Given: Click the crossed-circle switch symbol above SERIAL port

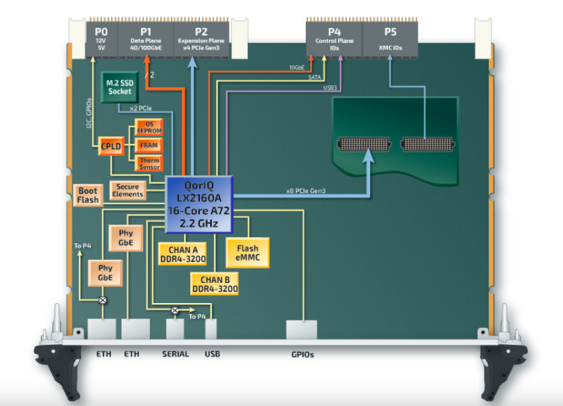Looking at the screenshot, I should pos(175,310).
